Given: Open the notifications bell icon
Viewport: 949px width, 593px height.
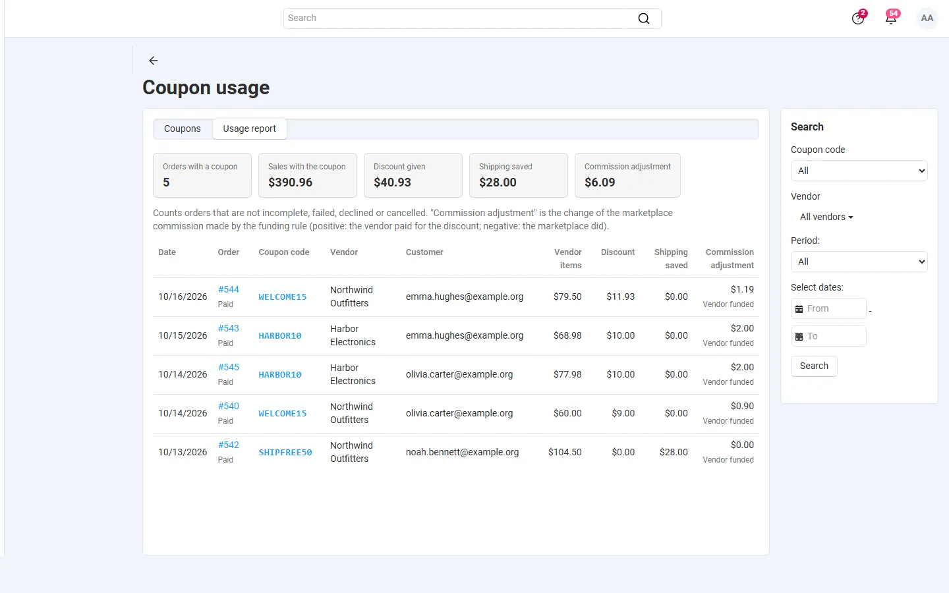Looking at the screenshot, I should coord(891,18).
